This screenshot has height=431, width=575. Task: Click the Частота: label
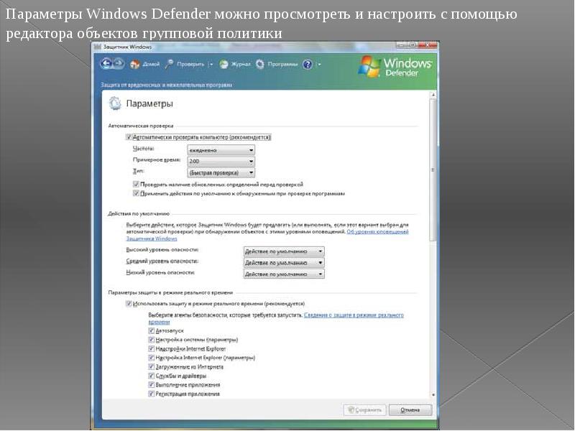tap(143, 149)
